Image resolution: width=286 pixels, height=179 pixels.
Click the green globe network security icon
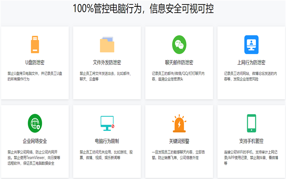tap(35, 123)
